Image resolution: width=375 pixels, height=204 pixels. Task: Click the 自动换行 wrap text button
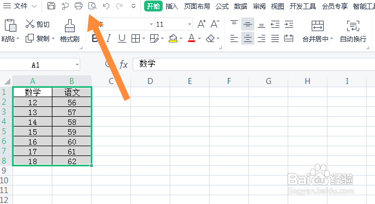pyautogui.click(x=353, y=31)
